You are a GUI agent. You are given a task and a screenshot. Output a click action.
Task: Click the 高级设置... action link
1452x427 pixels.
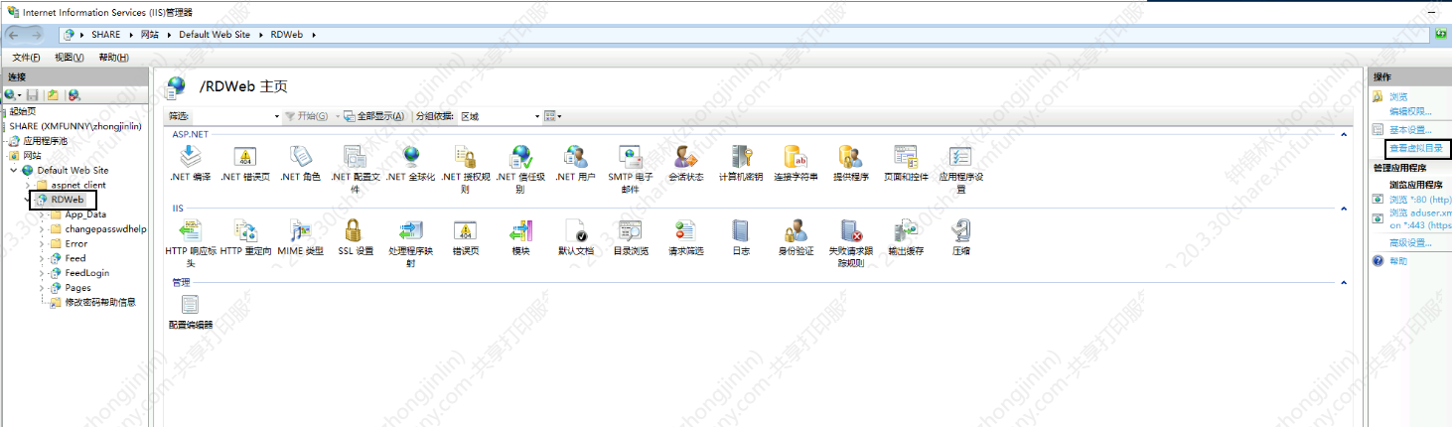[1410, 243]
